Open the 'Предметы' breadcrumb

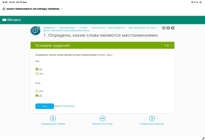pyautogui.click(x=49, y=28)
